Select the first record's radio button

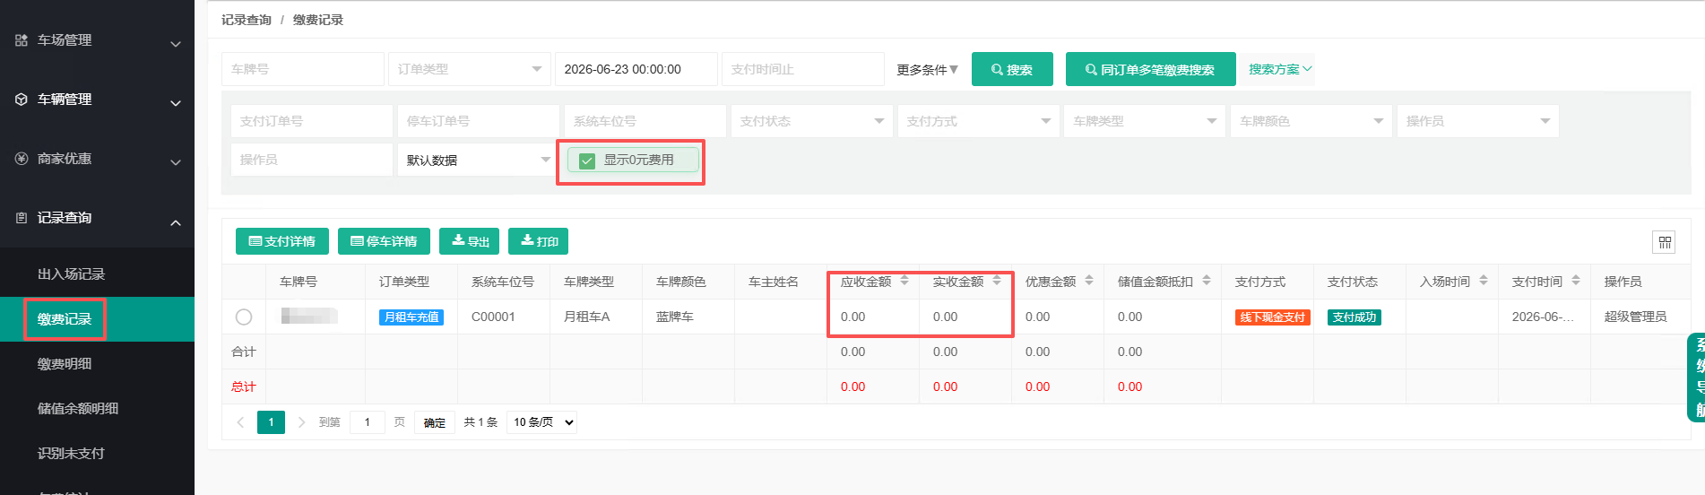coord(244,317)
